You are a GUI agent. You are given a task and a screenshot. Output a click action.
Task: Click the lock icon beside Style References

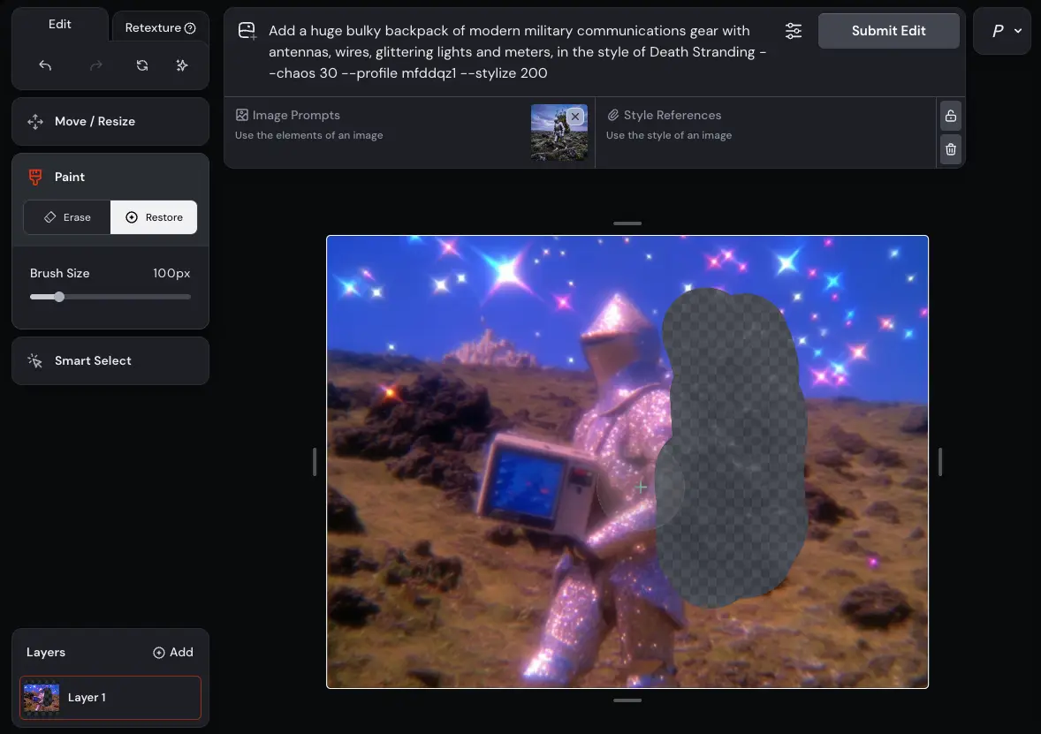(950, 116)
